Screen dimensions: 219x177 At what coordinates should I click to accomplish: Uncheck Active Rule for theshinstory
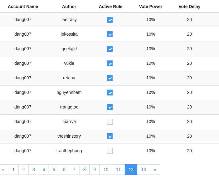[109, 136]
